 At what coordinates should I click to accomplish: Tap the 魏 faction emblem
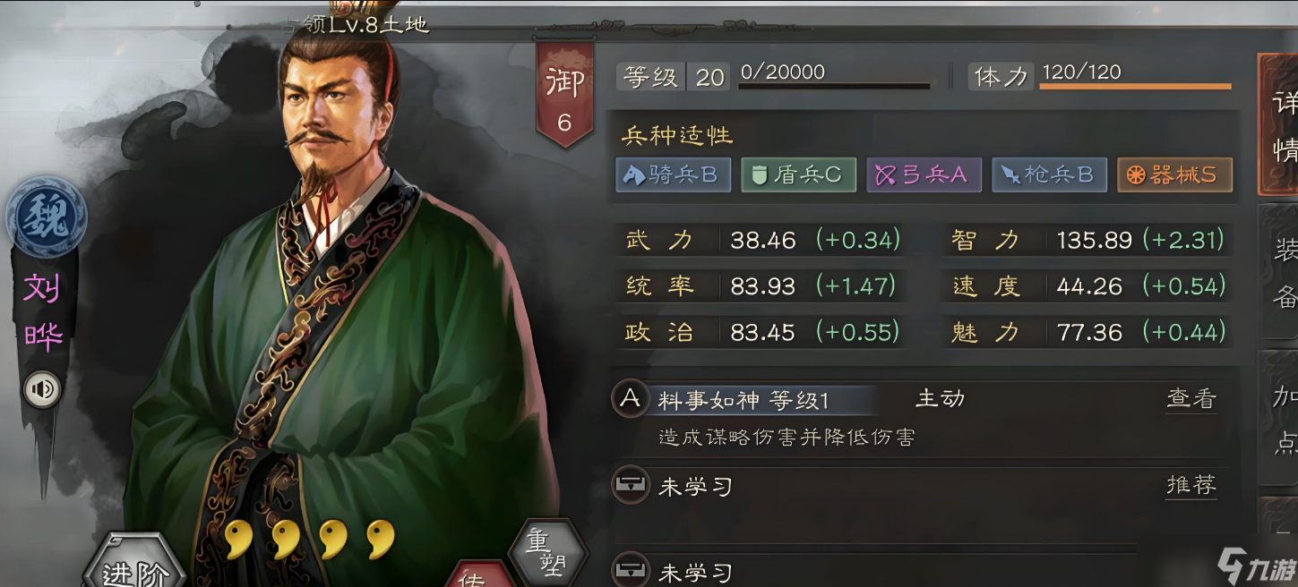46,217
